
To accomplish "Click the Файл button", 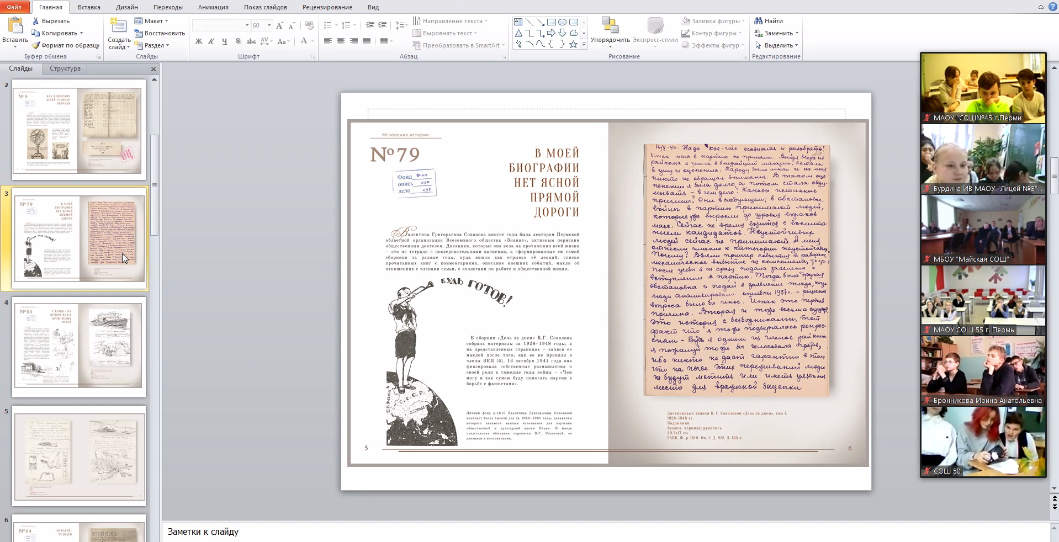I will click(x=14, y=7).
